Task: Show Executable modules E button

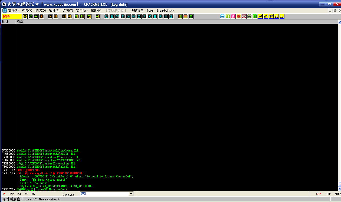Action: point(112,16)
